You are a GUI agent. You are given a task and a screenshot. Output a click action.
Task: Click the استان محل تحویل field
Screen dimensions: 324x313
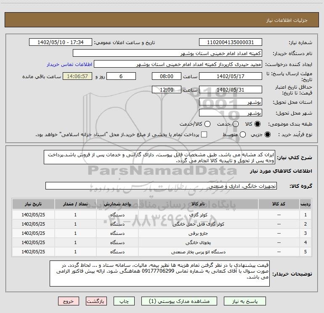pyautogui.click(x=231, y=102)
